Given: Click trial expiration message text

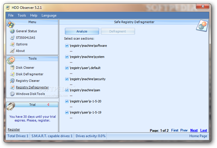Looking at the screenshot, I should [x=32, y=118].
